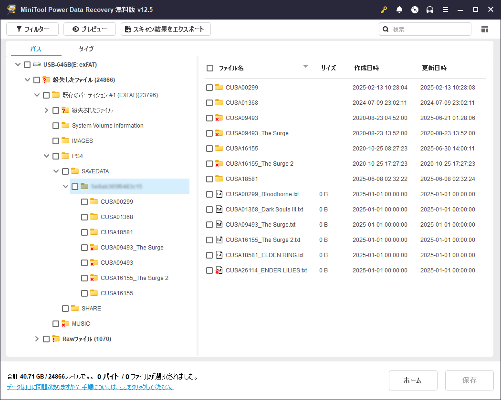Image resolution: width=501 pixels, height=400 pixels.
Task: Collapse the 既存のパーティション #1 node
Action: click(x=37, y=95)
